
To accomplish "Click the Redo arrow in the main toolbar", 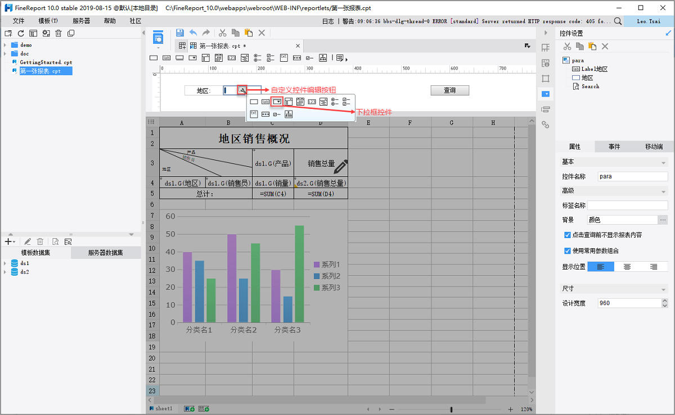I will click(x=206, y=33).
